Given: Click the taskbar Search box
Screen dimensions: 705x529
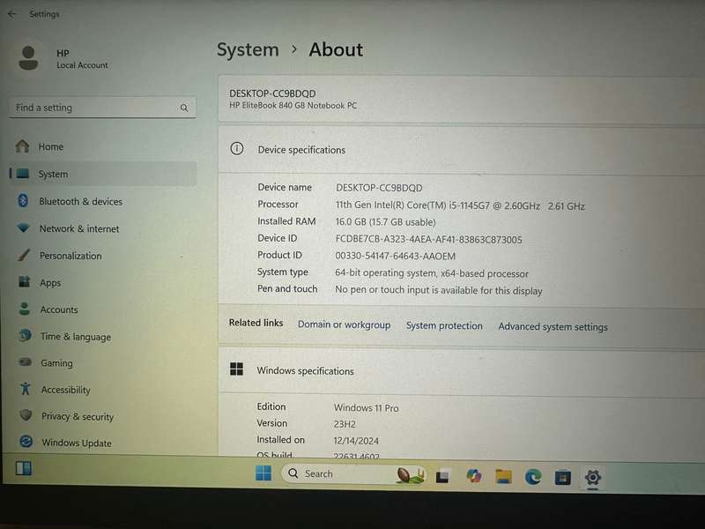Looking at the screenshot, I should (x=353, y=474).
